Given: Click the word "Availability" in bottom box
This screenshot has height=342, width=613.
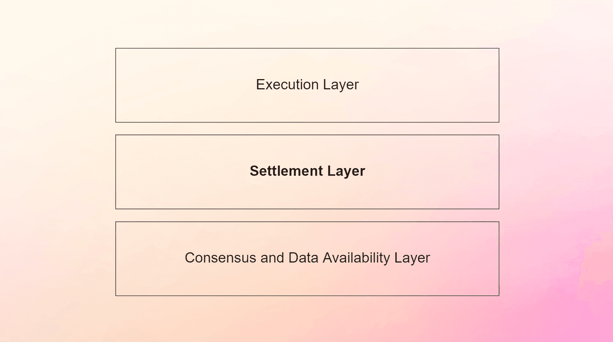Looking at the screenshot, I should [356, 258].
